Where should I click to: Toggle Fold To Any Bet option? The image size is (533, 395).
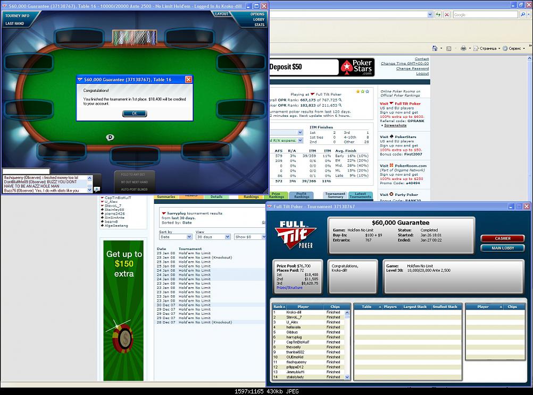(134, 175)
